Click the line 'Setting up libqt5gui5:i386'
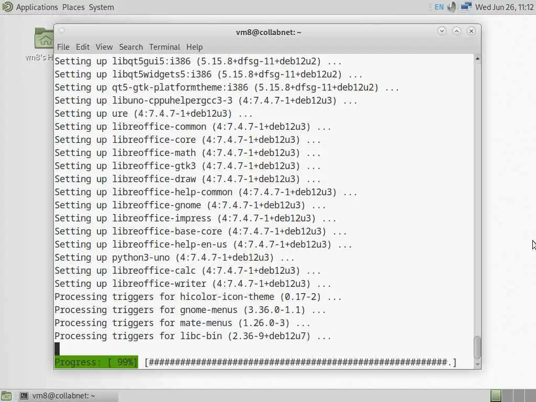 198,62
